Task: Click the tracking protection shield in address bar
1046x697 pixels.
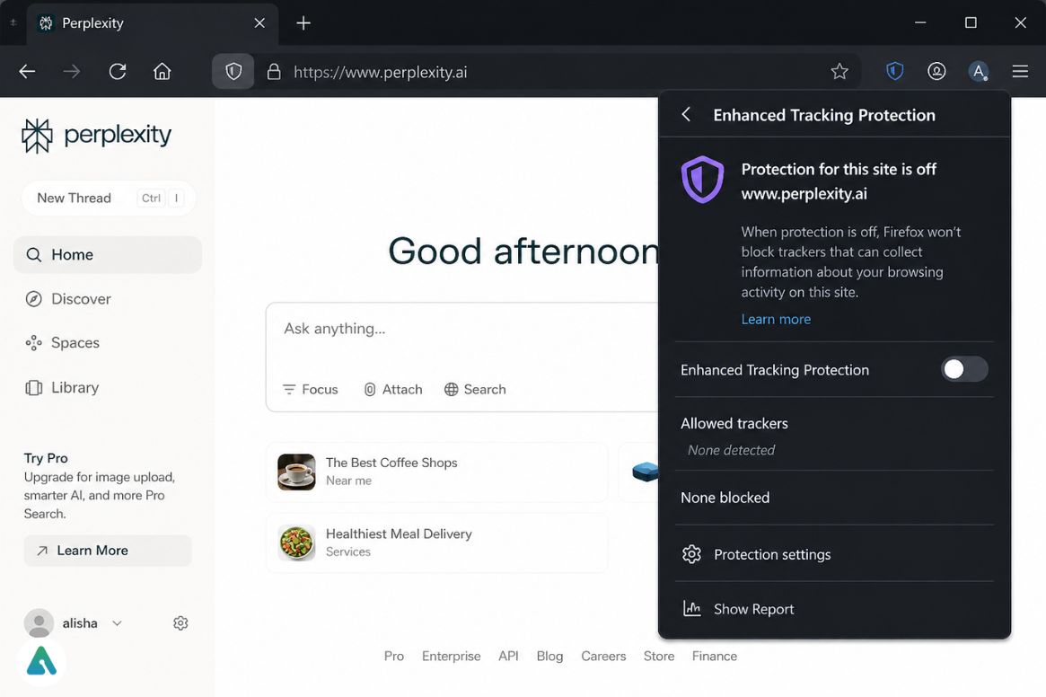Action: (x=233, y=72)
